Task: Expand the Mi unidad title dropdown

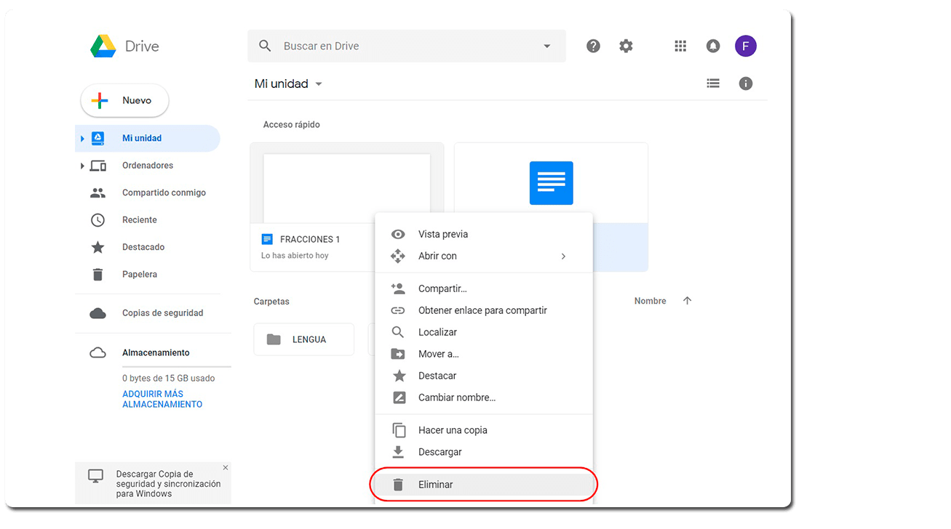Action: pos(318,84)
